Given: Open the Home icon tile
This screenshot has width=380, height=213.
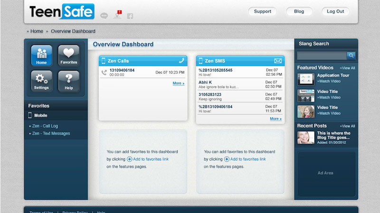Looking at the screenshot, I should pyautogui.click(x=41, y=55).
